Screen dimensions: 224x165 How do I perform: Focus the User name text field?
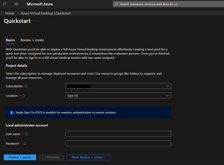[x=118, y=134]
